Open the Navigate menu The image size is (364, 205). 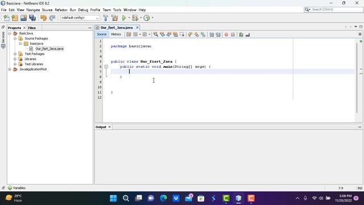[x=33, y=10]
